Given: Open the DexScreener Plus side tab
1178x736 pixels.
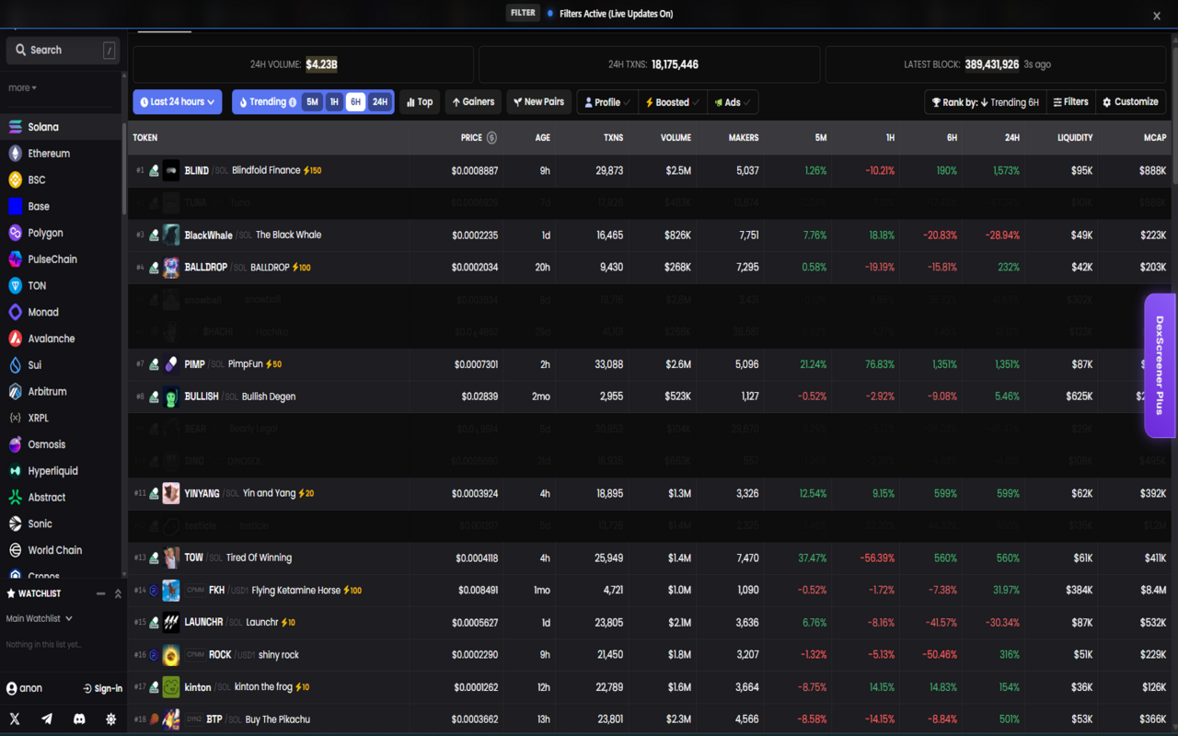Looking at the screenshot, I should click(x=1161, y=365).
